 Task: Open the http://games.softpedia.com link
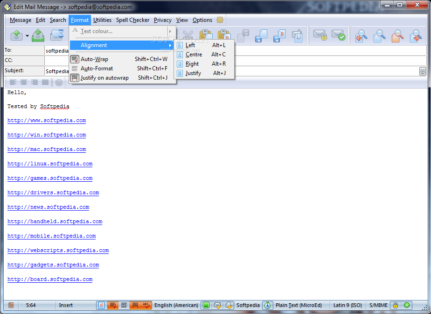[50, 178]
